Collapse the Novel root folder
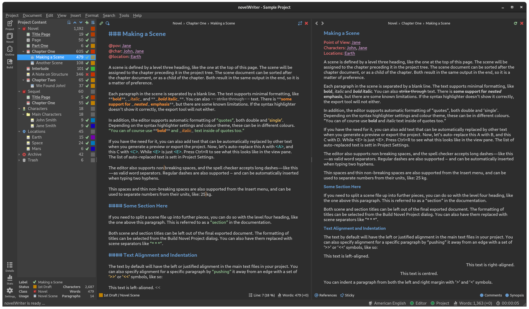529x309 pixels. coord(19,29)
